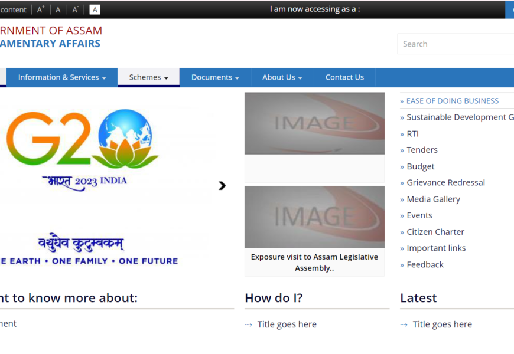
Task: Visit the RTI link
Action: [412, 134]
